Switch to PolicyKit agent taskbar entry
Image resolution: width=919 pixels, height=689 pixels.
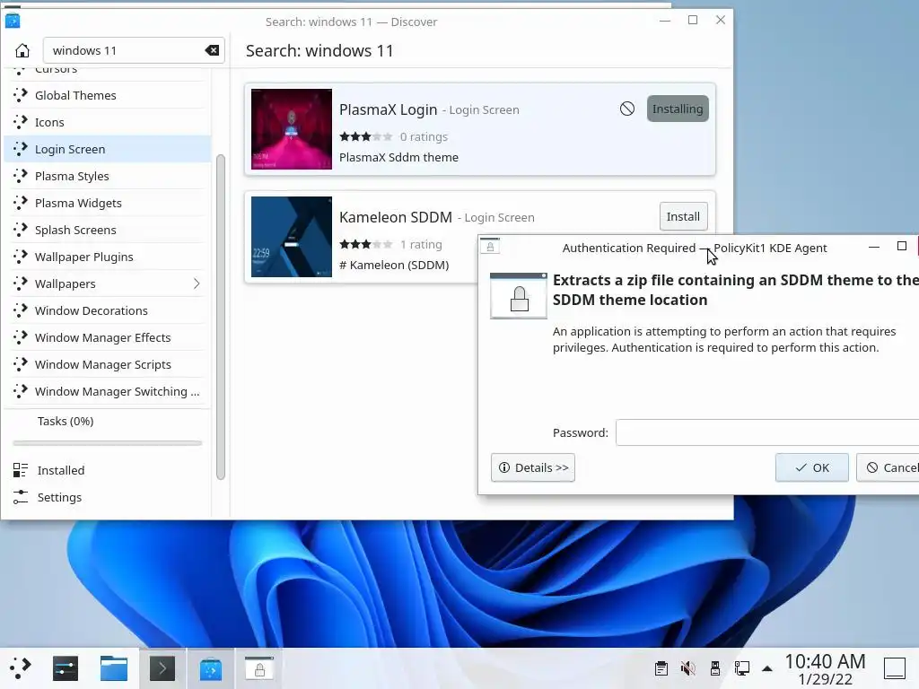(x=259, y=667)
